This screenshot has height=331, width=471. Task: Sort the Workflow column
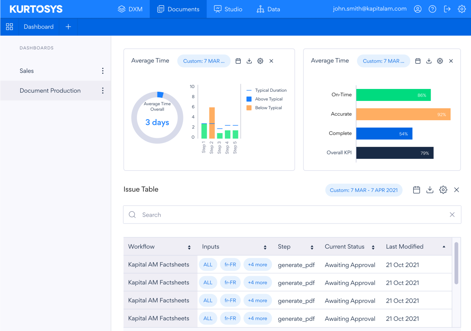[x=190, y=247]
